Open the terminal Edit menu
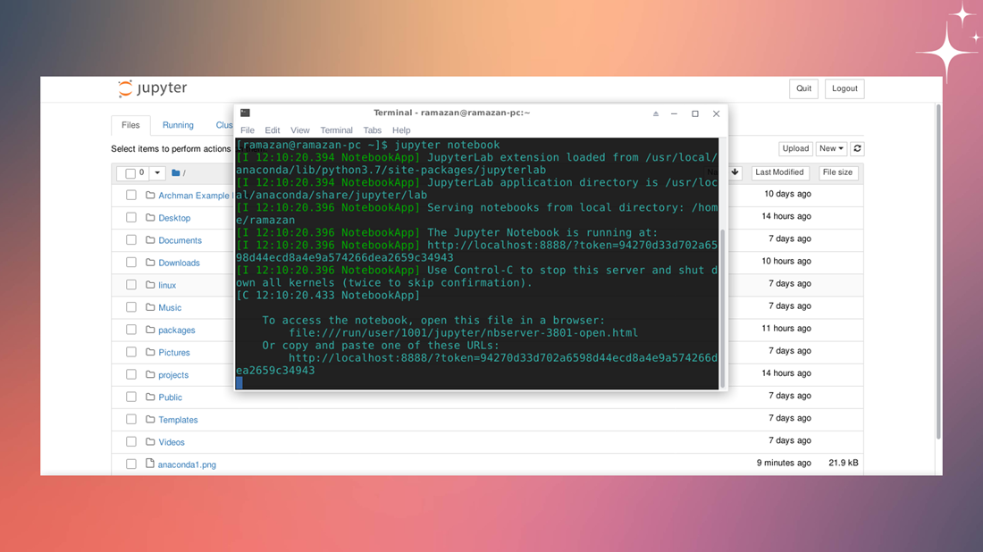983x552 pixels. click(272, 130)
